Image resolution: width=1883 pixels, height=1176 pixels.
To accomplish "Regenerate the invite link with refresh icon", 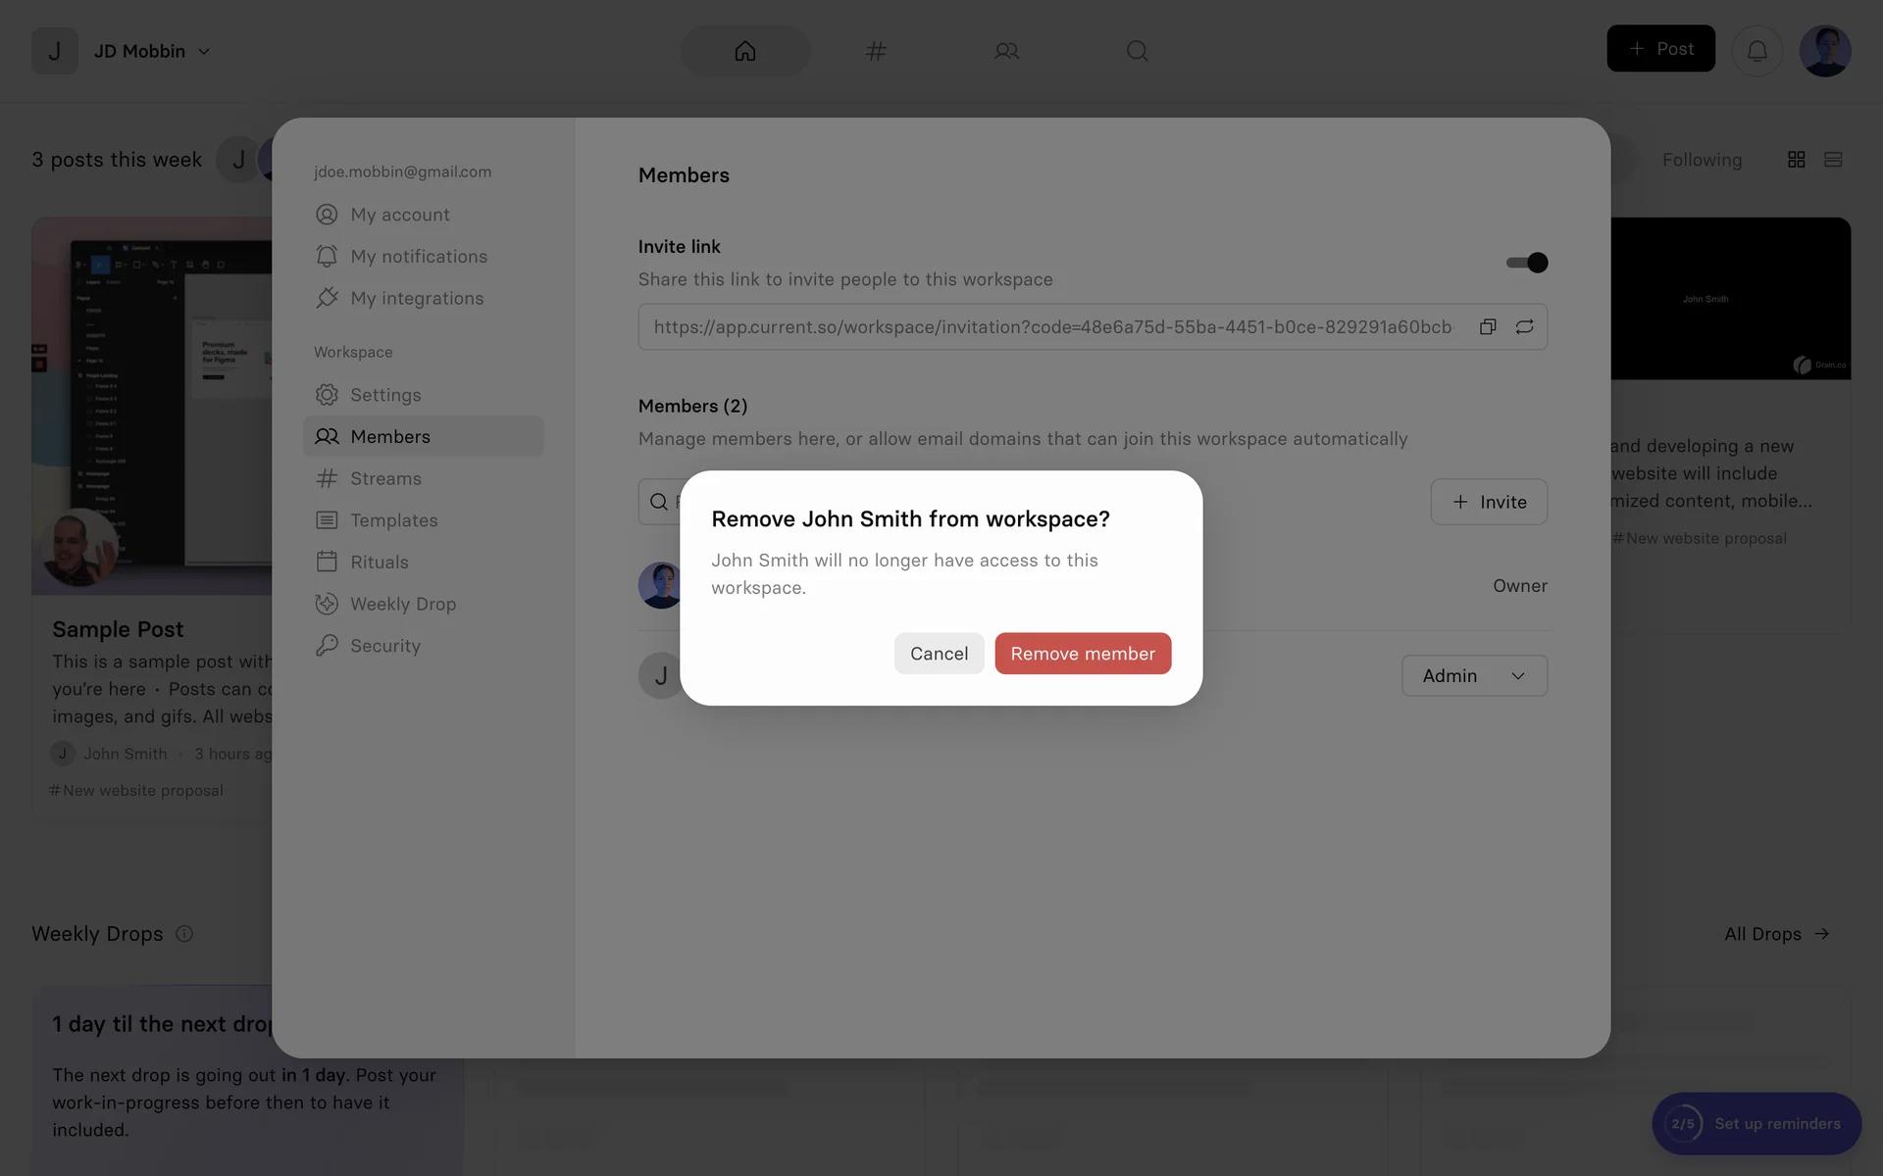I will coord(1524,326).
